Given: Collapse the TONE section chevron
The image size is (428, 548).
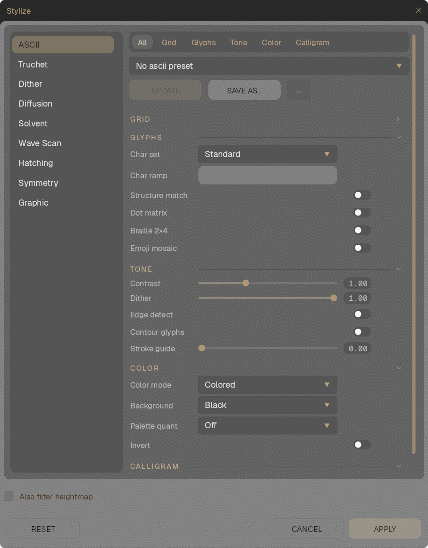Looking at the screenshot, I should pyautogui.click(x=398, y=269).
